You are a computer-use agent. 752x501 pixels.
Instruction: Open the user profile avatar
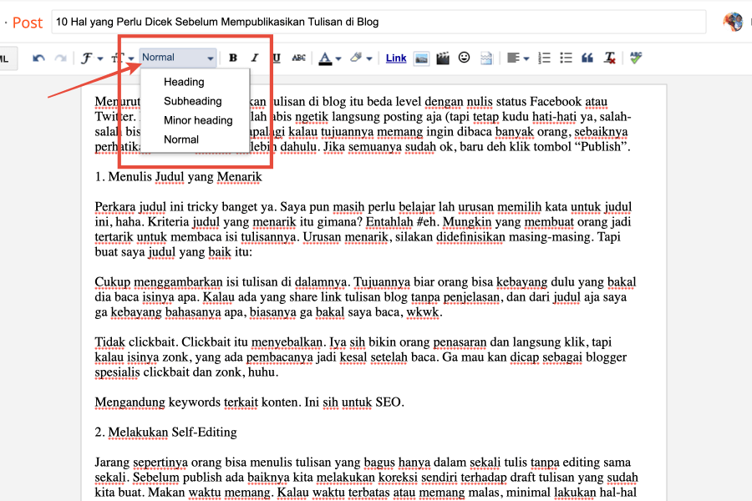734,22
